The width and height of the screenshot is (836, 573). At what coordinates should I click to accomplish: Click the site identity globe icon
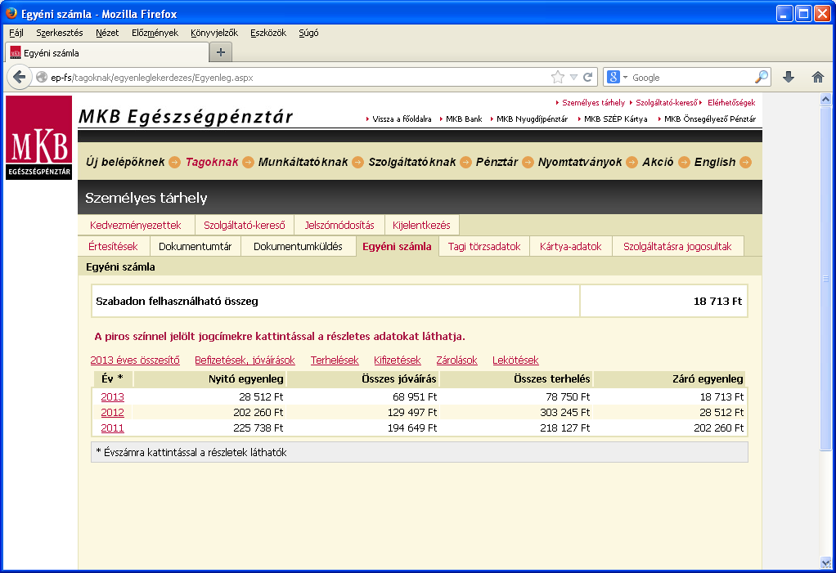pyautogui.click(x=42, y=77)
